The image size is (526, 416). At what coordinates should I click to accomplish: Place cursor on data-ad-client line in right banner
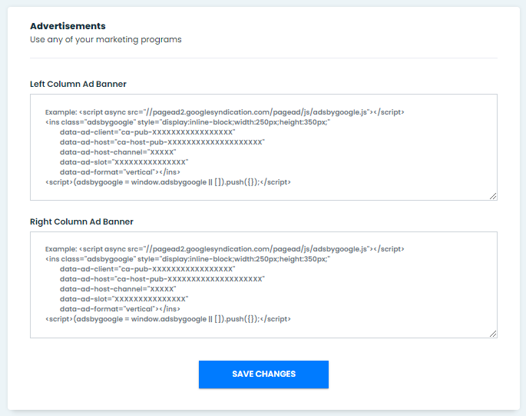point(147,269)
